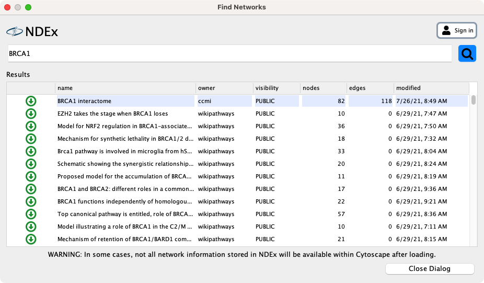Sort results by name column header

click(x=125, y=88)
